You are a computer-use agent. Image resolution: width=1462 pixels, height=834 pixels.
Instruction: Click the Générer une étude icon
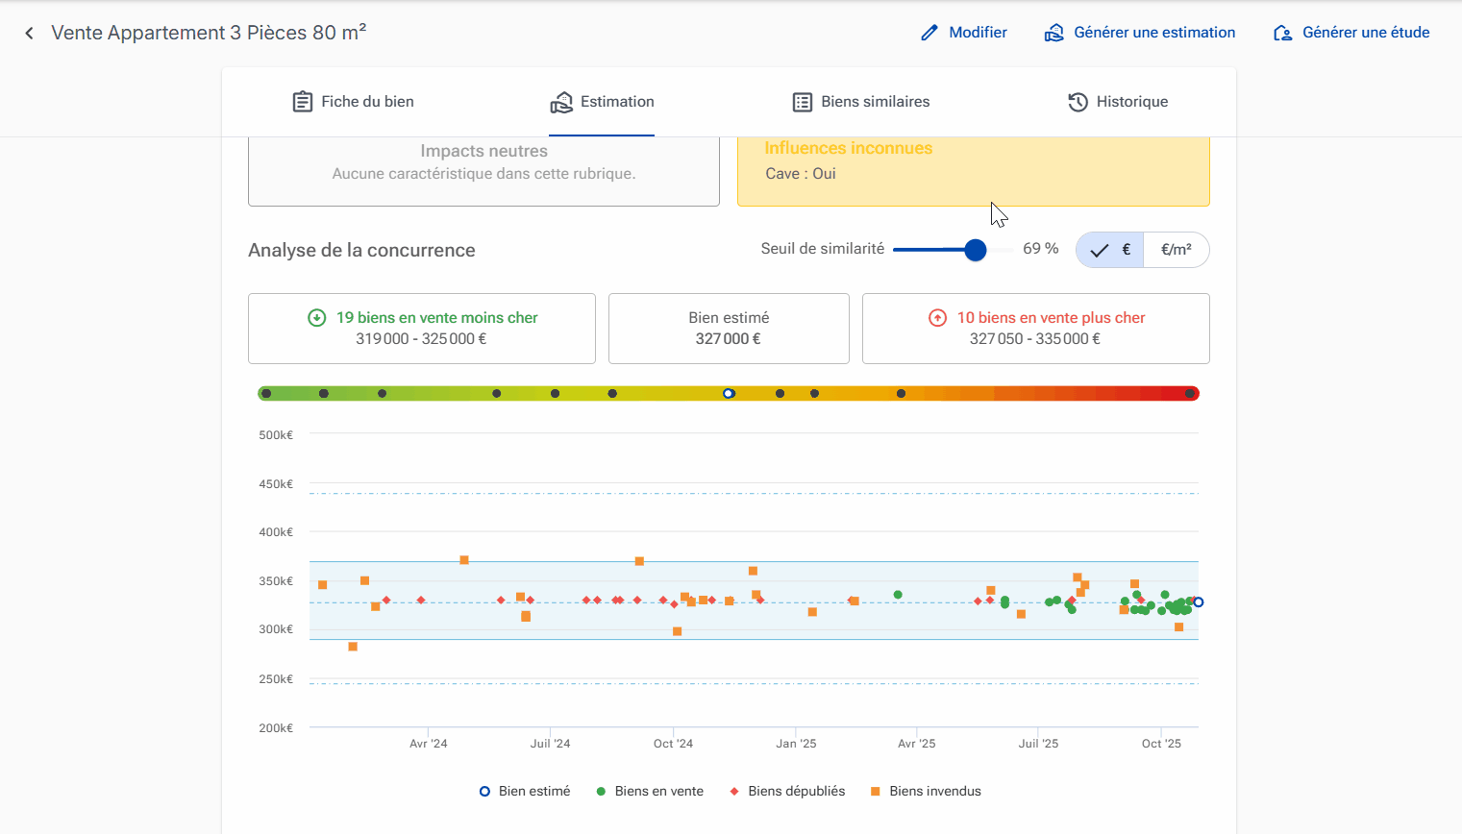click(x=1282, y=33)
